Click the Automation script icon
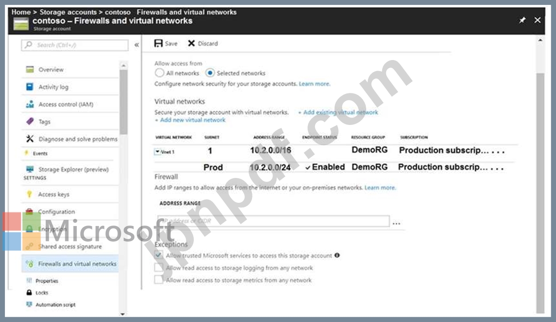The width and height of the screenshot is (556, 322). click(29, 305)
